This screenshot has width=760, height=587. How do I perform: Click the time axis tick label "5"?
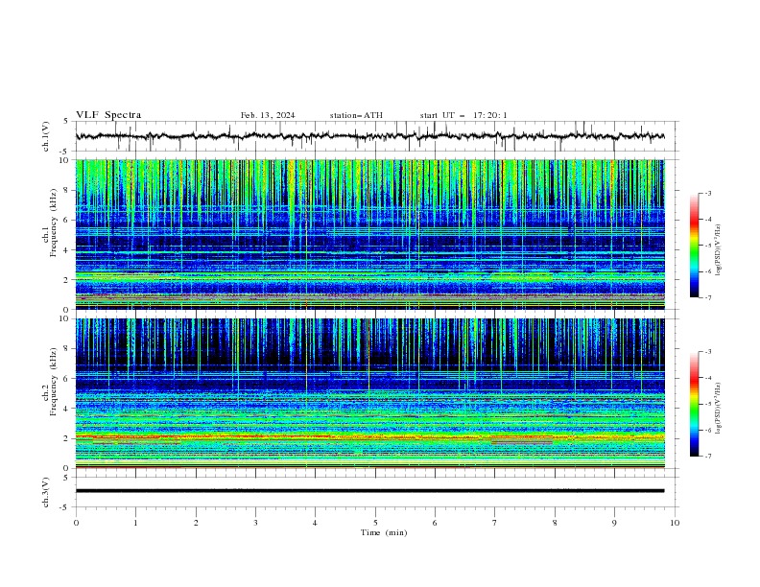375,523
